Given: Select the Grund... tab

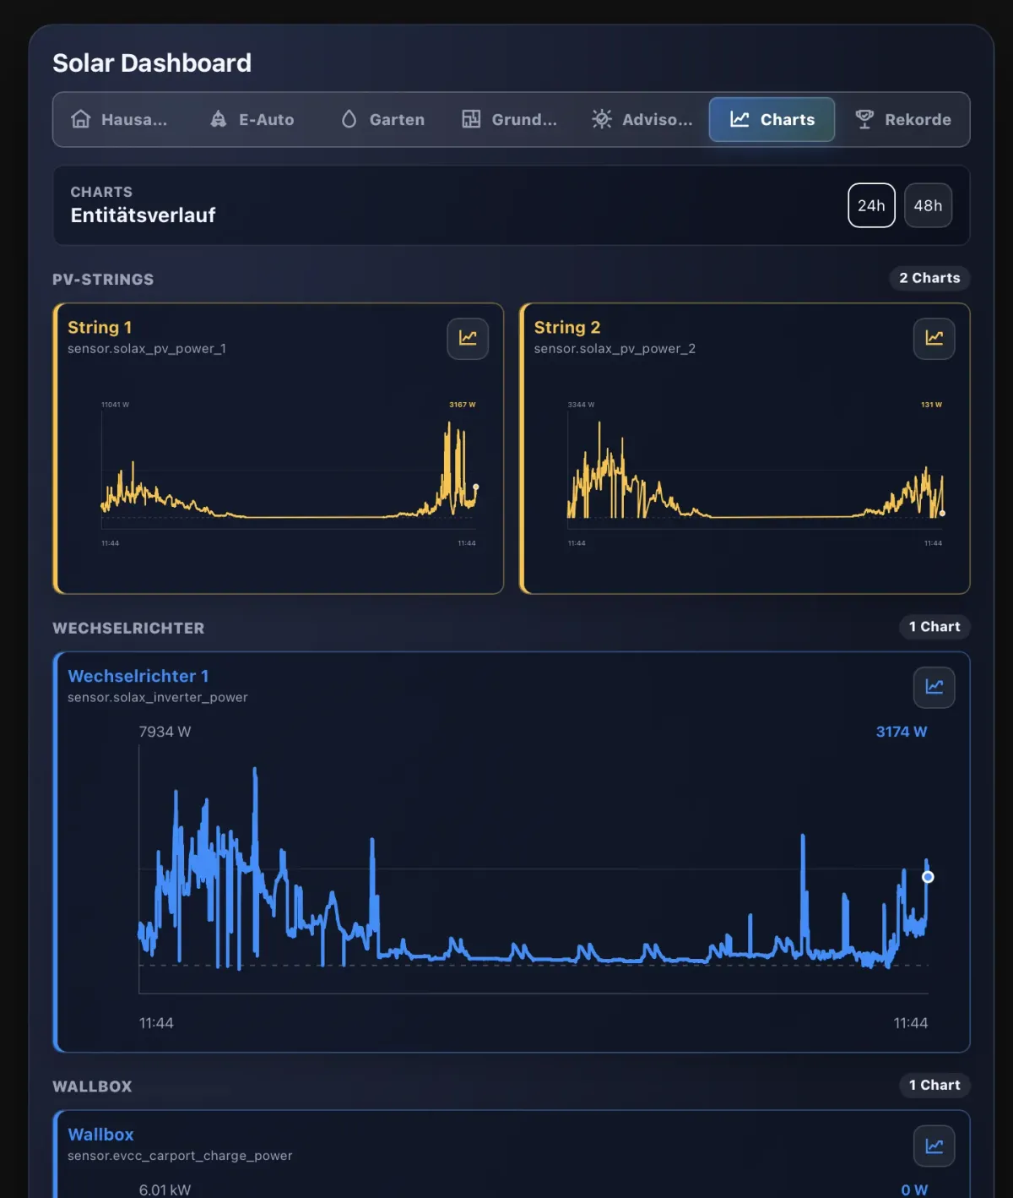Looking at the screenshot, I should 510,119.
